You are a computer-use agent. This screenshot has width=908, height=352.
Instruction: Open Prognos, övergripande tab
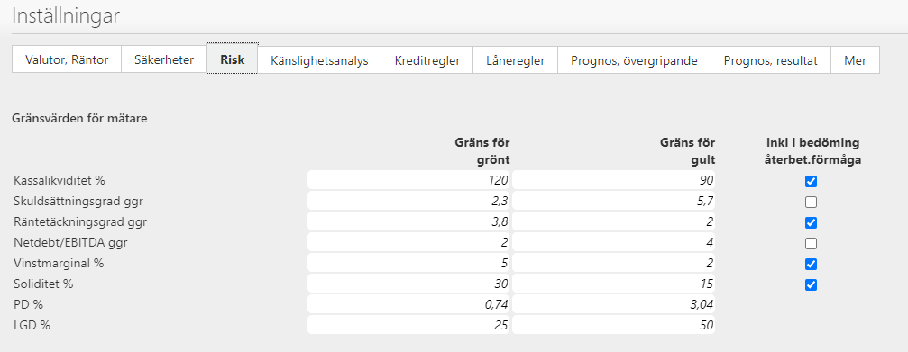tap(634, 60)
